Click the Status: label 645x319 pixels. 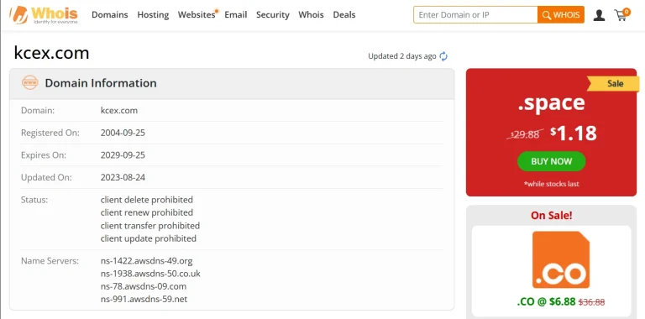pos(34,200)
